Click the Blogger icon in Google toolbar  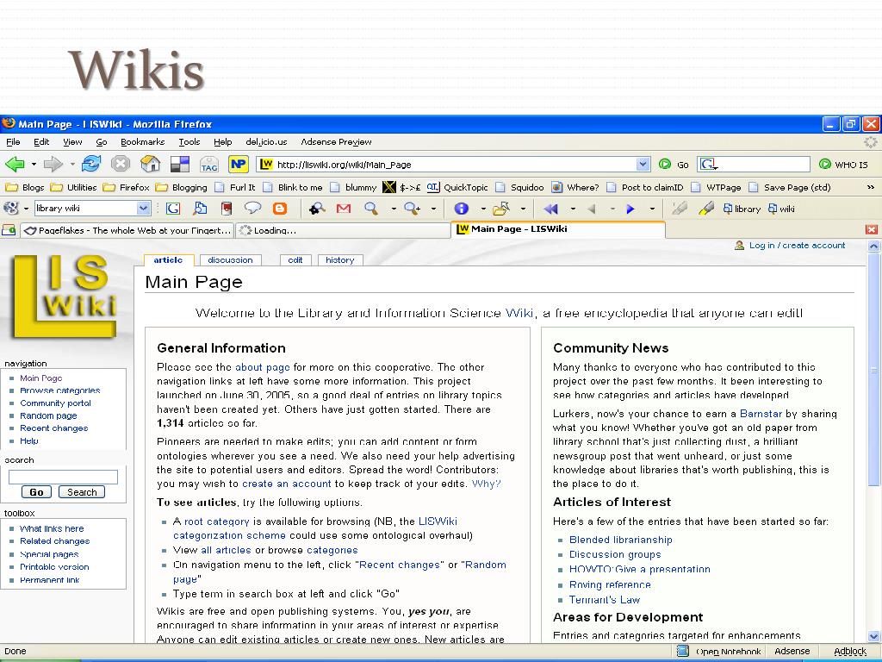click(280, 209)
